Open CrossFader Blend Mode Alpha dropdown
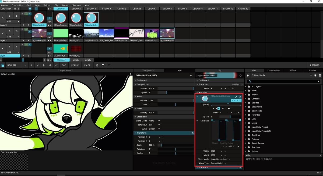 click(x=154, y=121)
